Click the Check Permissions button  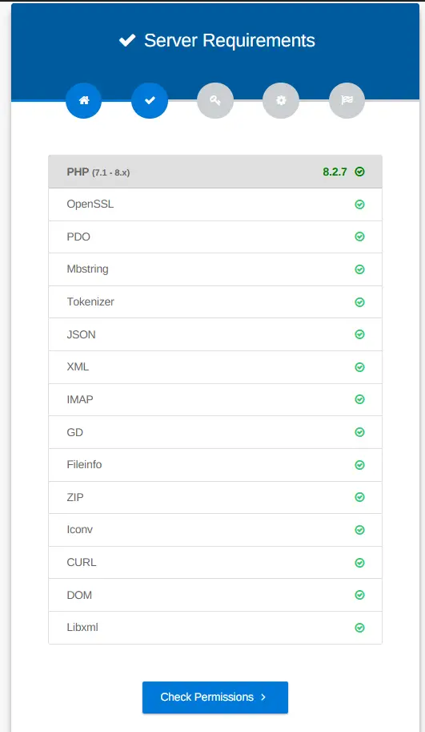pyautogui.click(x=215, y=698)
